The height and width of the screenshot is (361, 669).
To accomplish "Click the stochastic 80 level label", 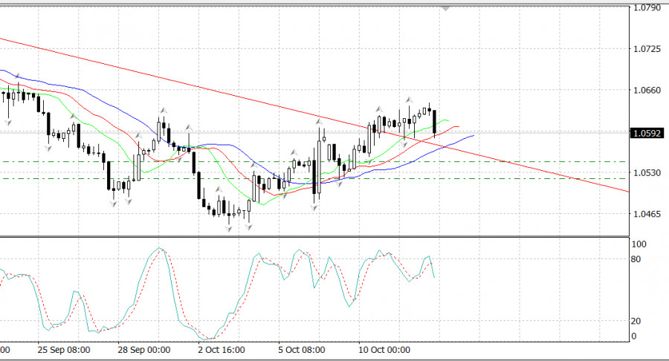I will click(x=636, y=259).
